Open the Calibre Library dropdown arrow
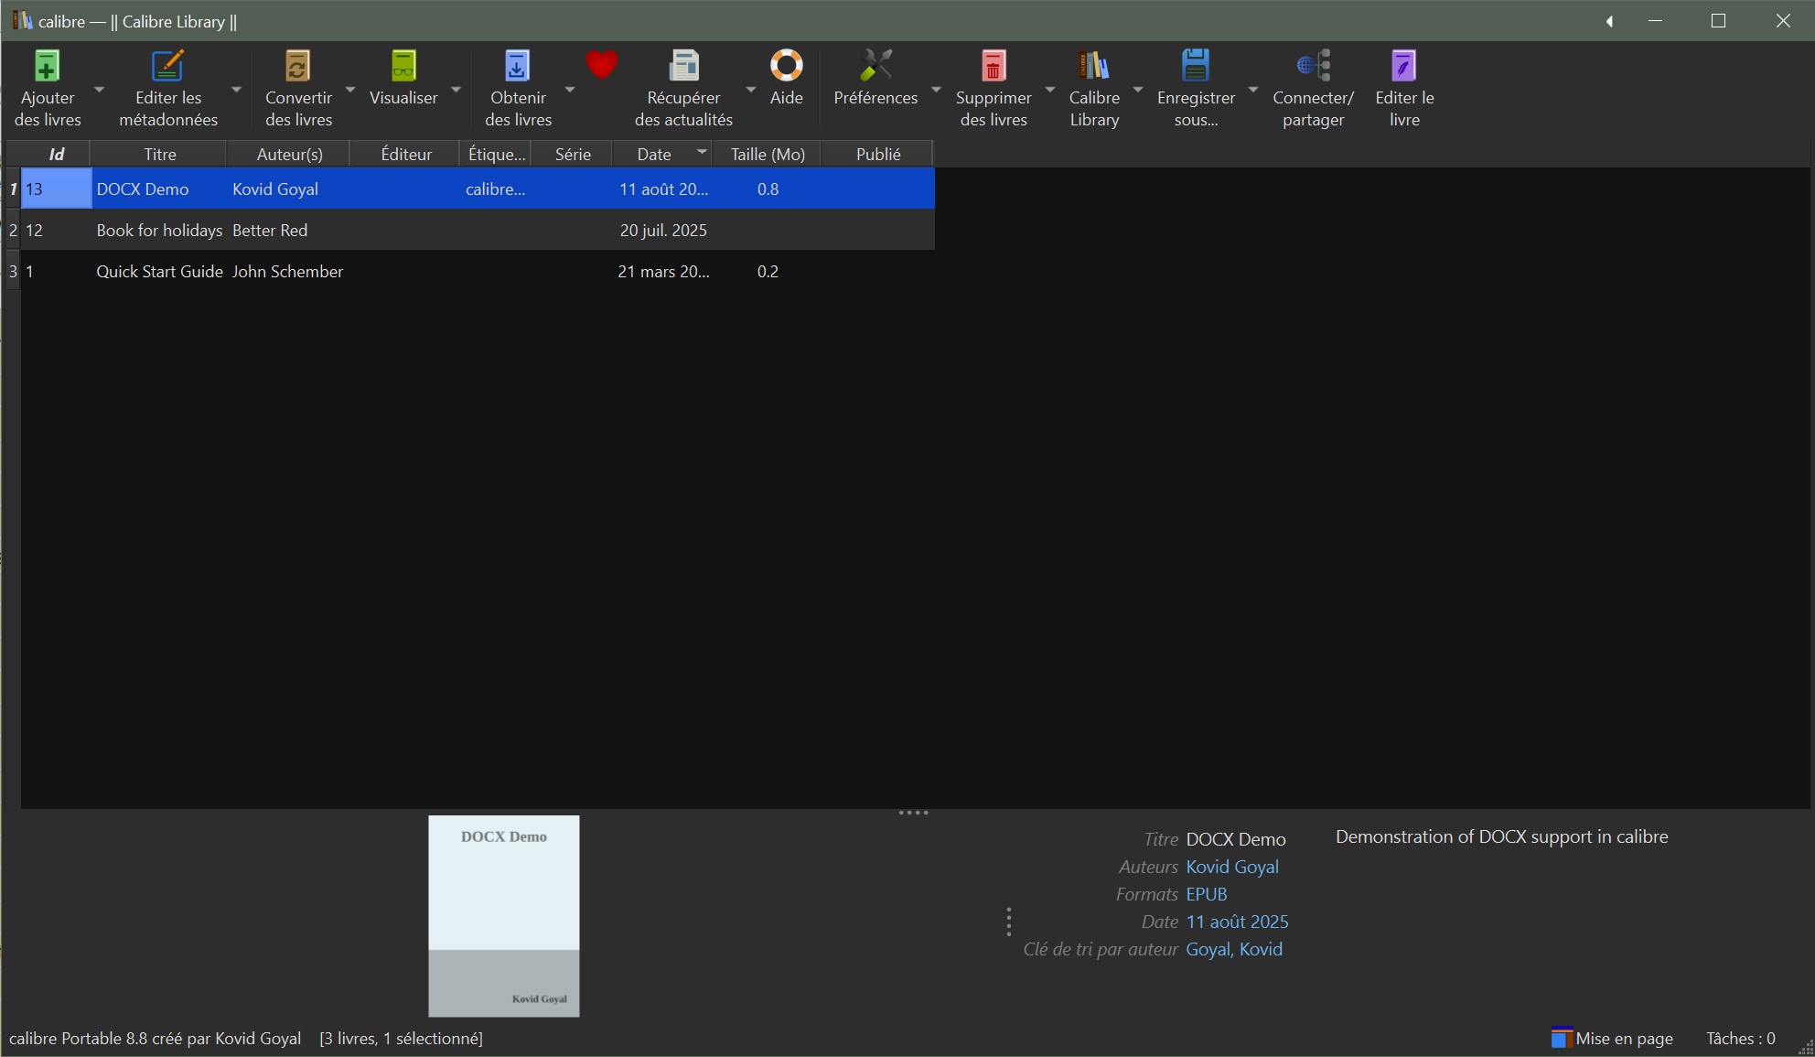 click(1138, 89)
